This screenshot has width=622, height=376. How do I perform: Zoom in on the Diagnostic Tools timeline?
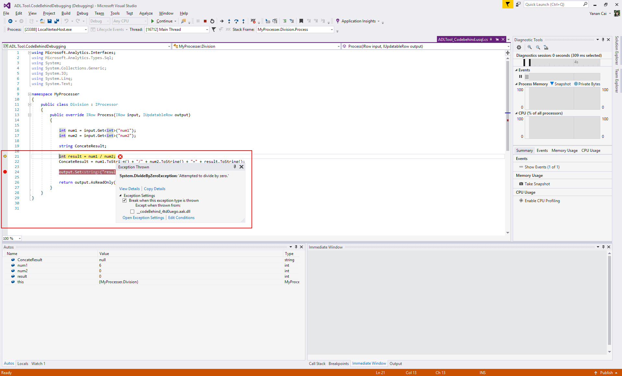(529, 47)
